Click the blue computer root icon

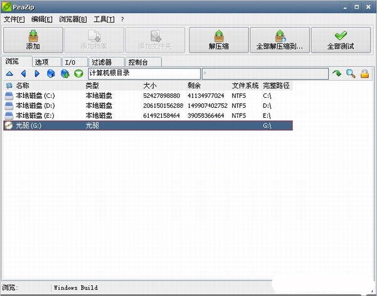tap(51, 73)
